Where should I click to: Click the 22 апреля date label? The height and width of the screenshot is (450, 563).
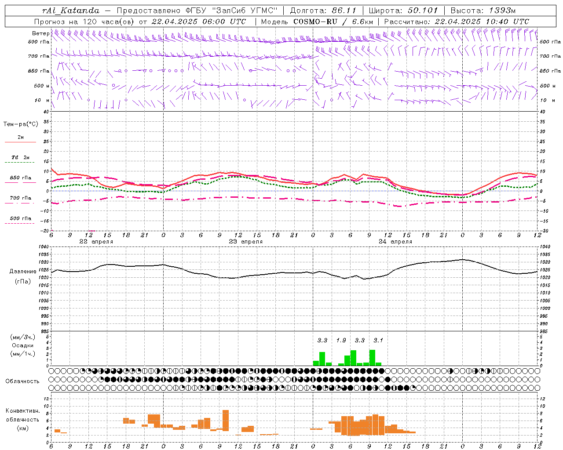tap(96, 242)
